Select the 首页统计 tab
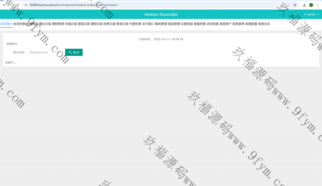Screen dimensions: 322x186 (6, 24)
